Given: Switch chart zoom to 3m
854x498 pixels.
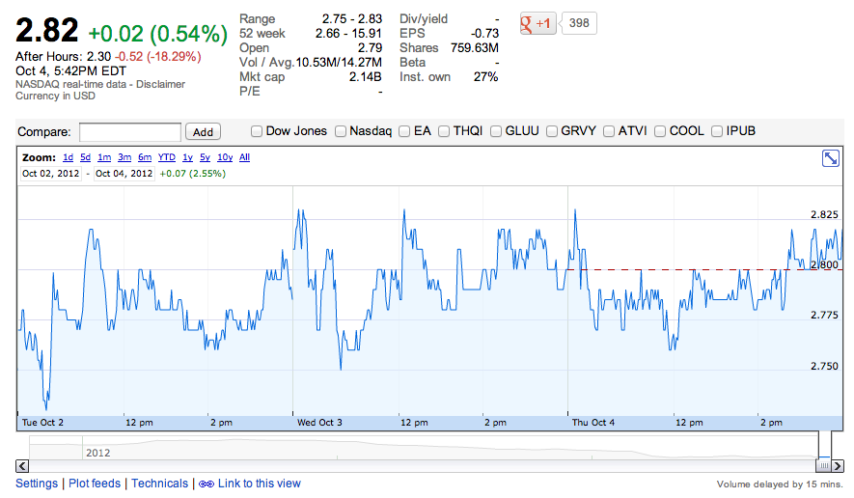Looking at the screenshot, I should pos(124,157).
